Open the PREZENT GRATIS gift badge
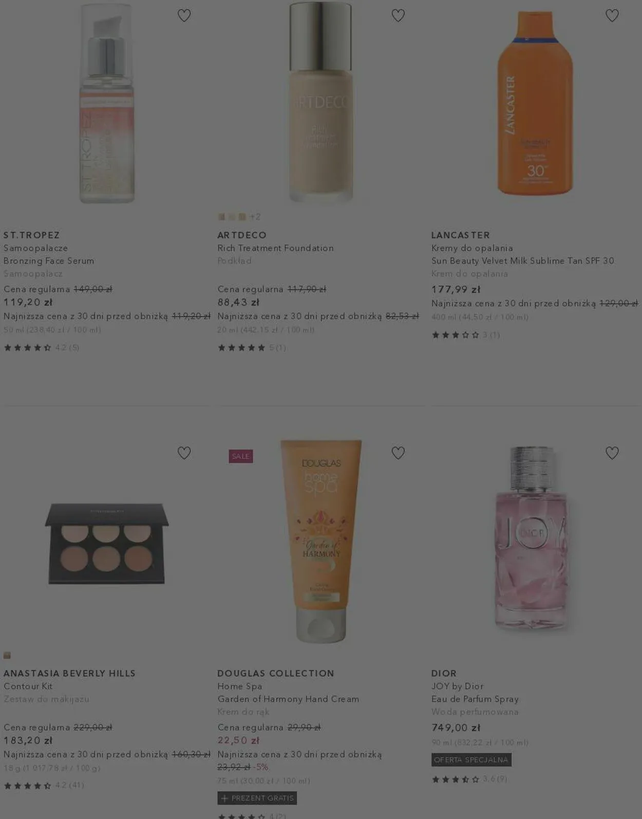Screen dimensions: 642x819 257,798
